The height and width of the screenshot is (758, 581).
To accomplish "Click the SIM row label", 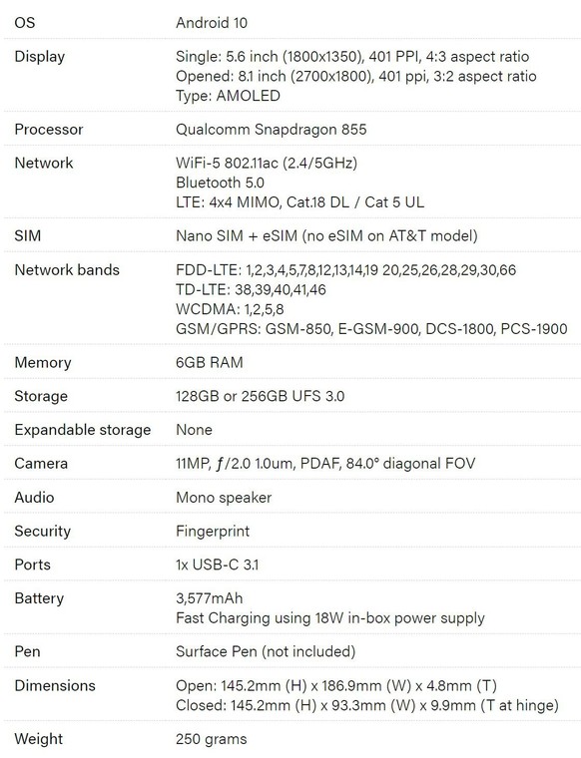I will (28, 236).
